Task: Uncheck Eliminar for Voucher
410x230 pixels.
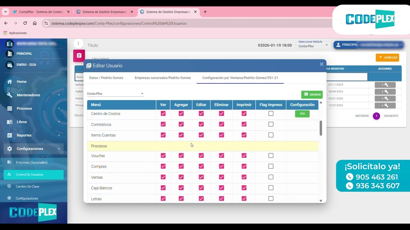Action: (x=221, y=156)
